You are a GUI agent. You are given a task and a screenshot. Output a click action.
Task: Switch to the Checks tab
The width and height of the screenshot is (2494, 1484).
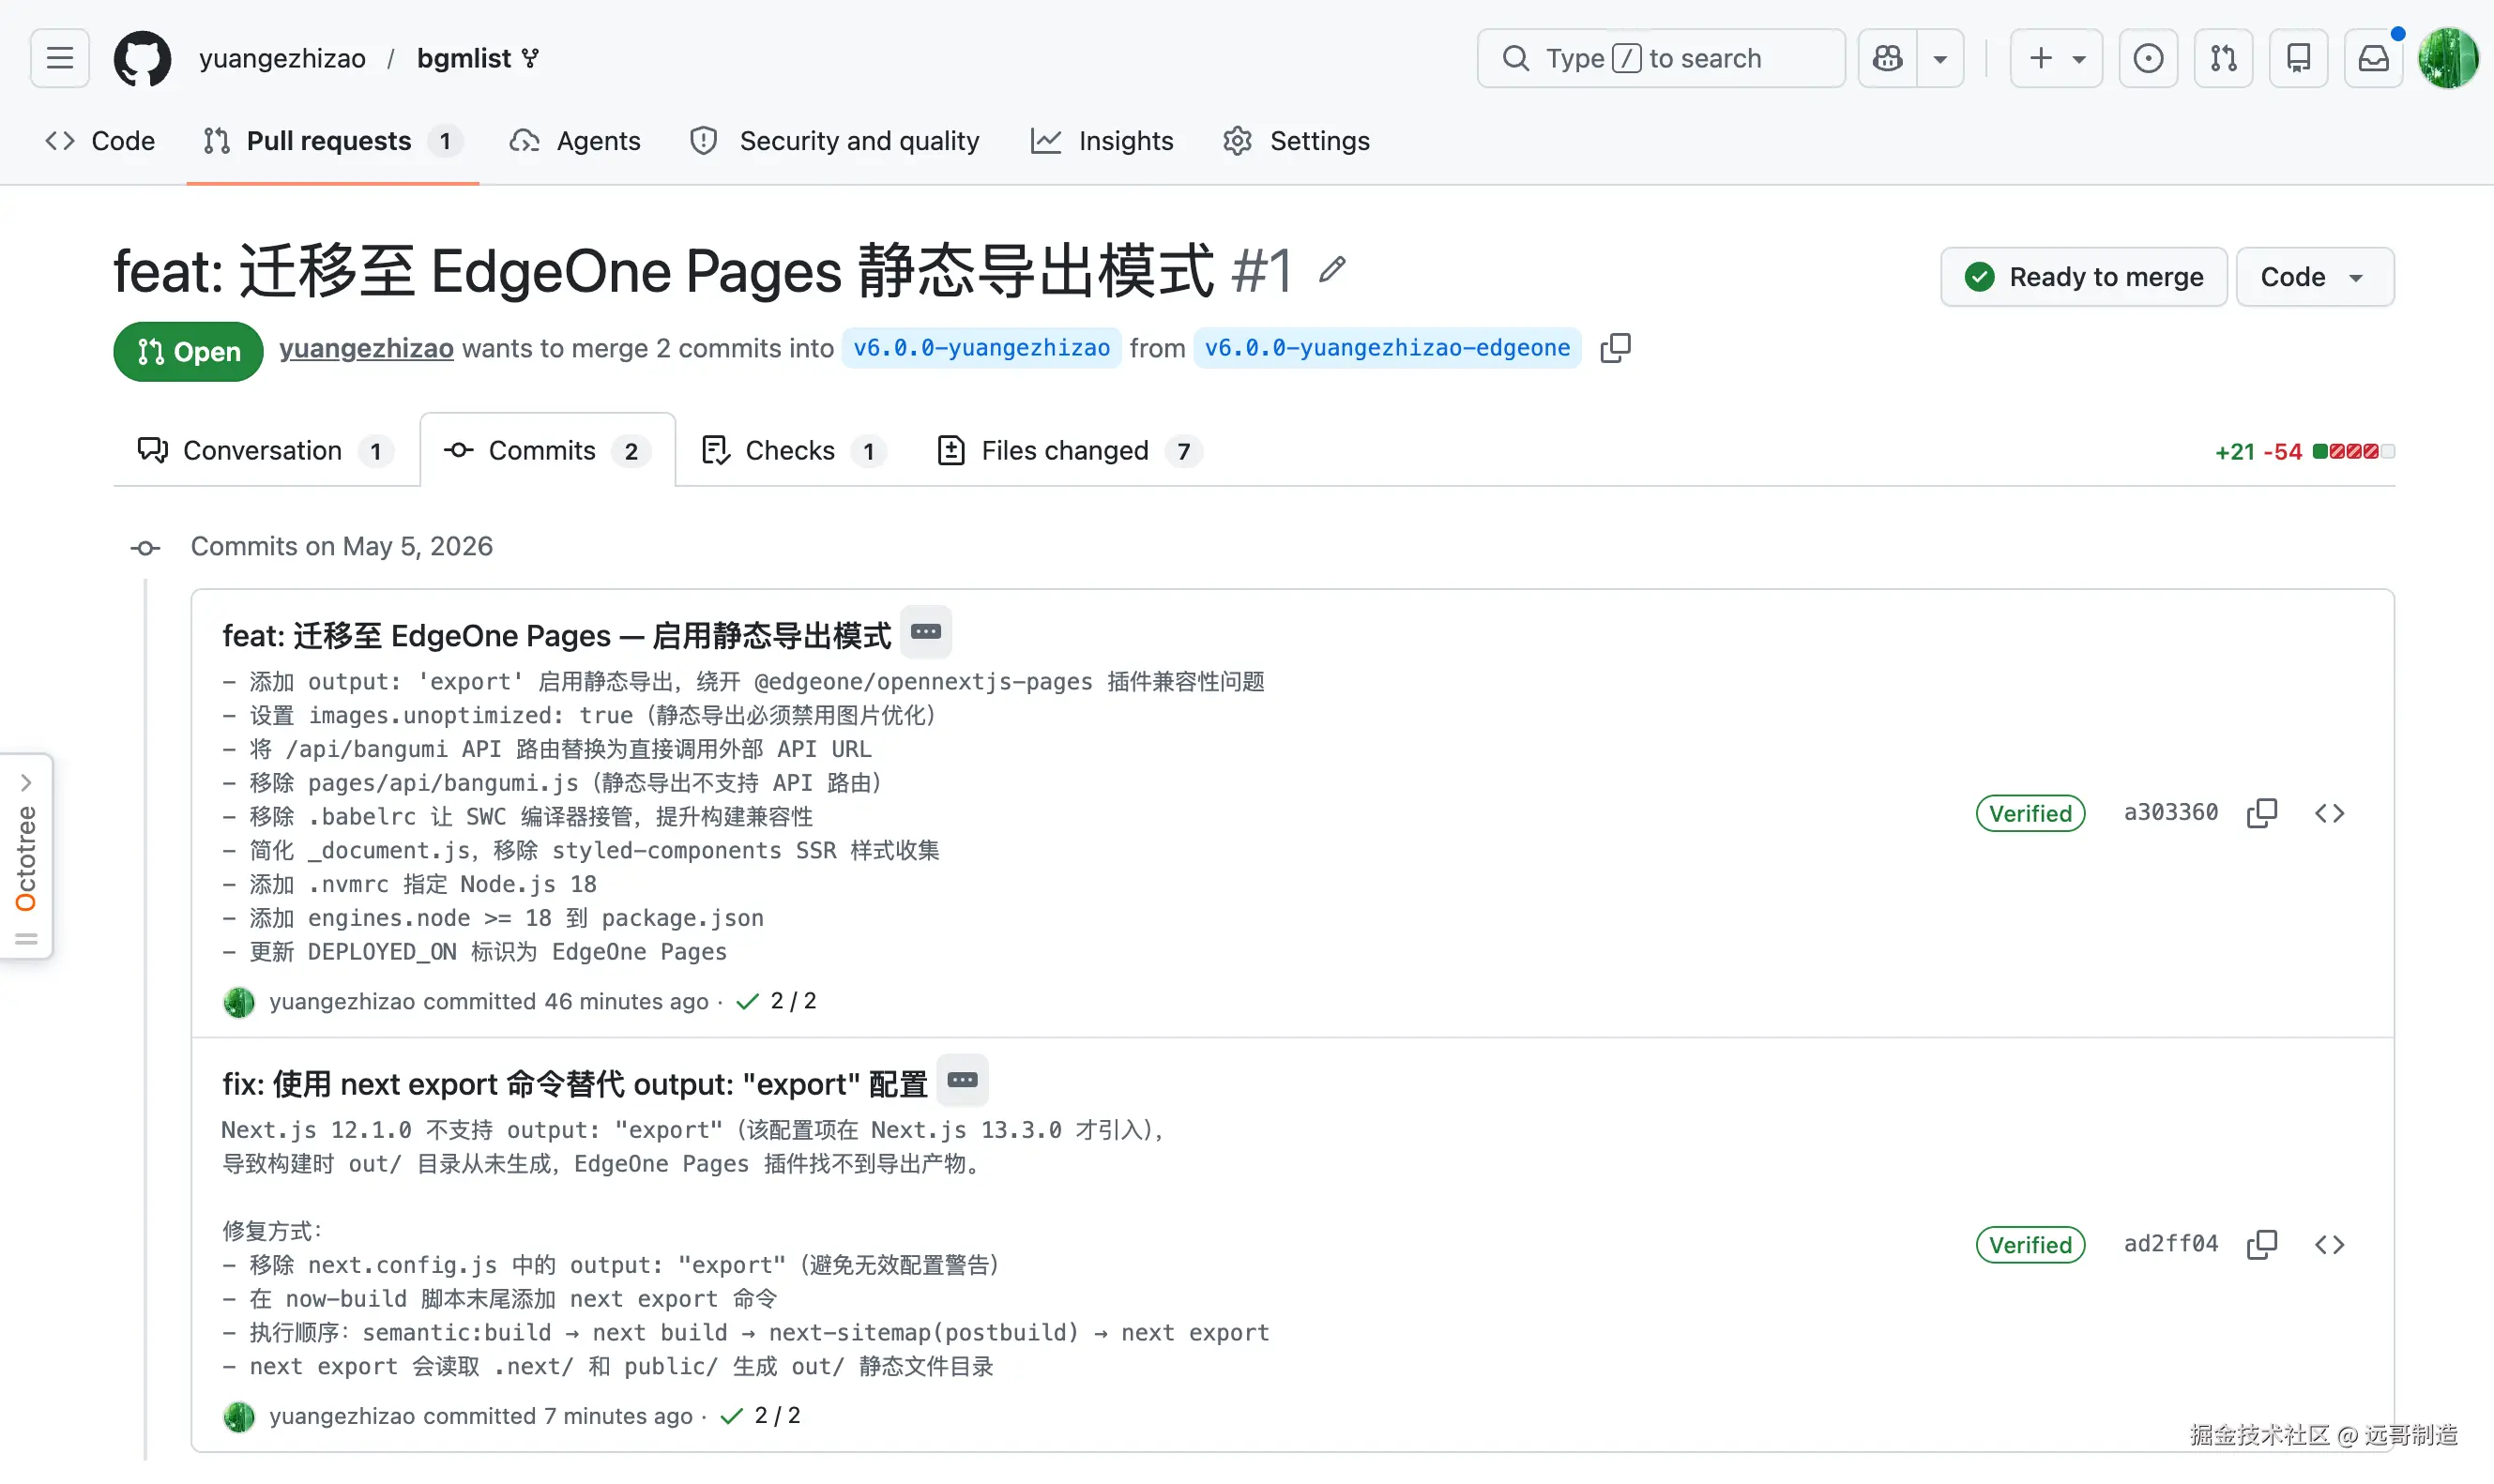point(794,451)
